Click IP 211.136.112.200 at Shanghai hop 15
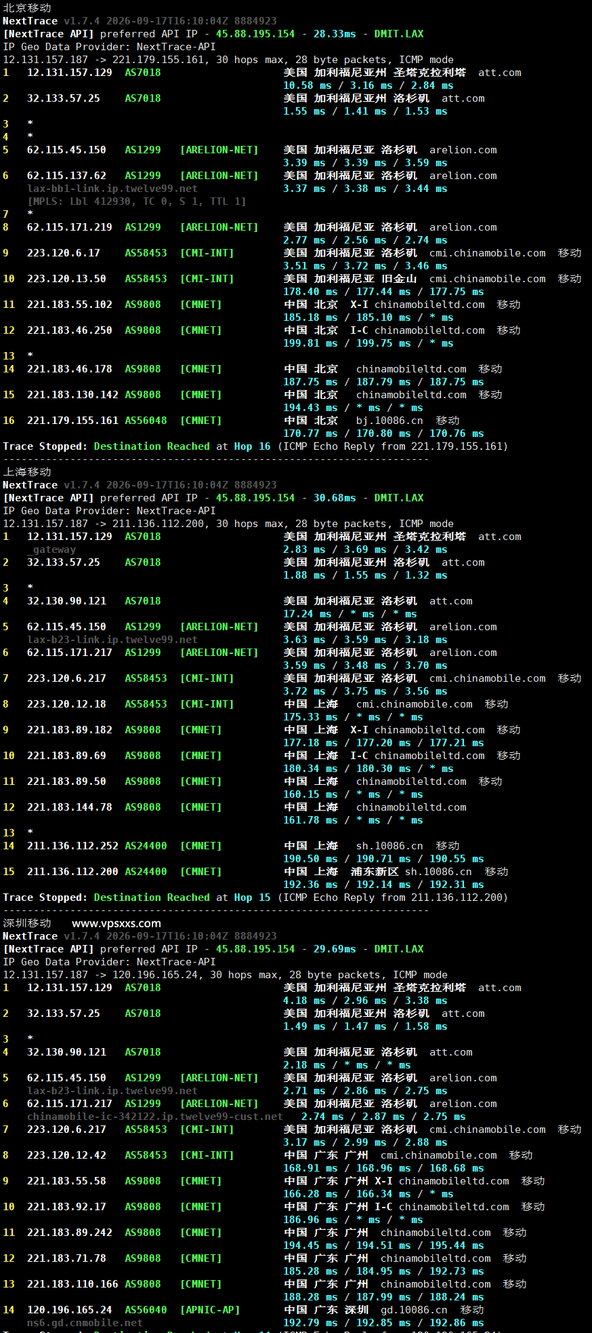This screenshot has height=1333, width=592. (72, 872)
